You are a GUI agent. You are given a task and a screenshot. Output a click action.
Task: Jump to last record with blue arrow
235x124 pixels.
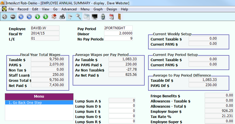point(29,17)
